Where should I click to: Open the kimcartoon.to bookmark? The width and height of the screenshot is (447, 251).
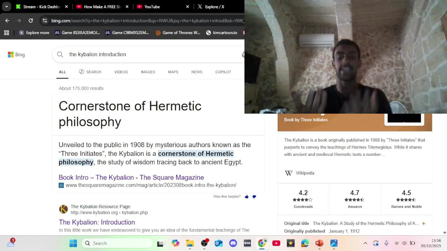coord(222,33)
